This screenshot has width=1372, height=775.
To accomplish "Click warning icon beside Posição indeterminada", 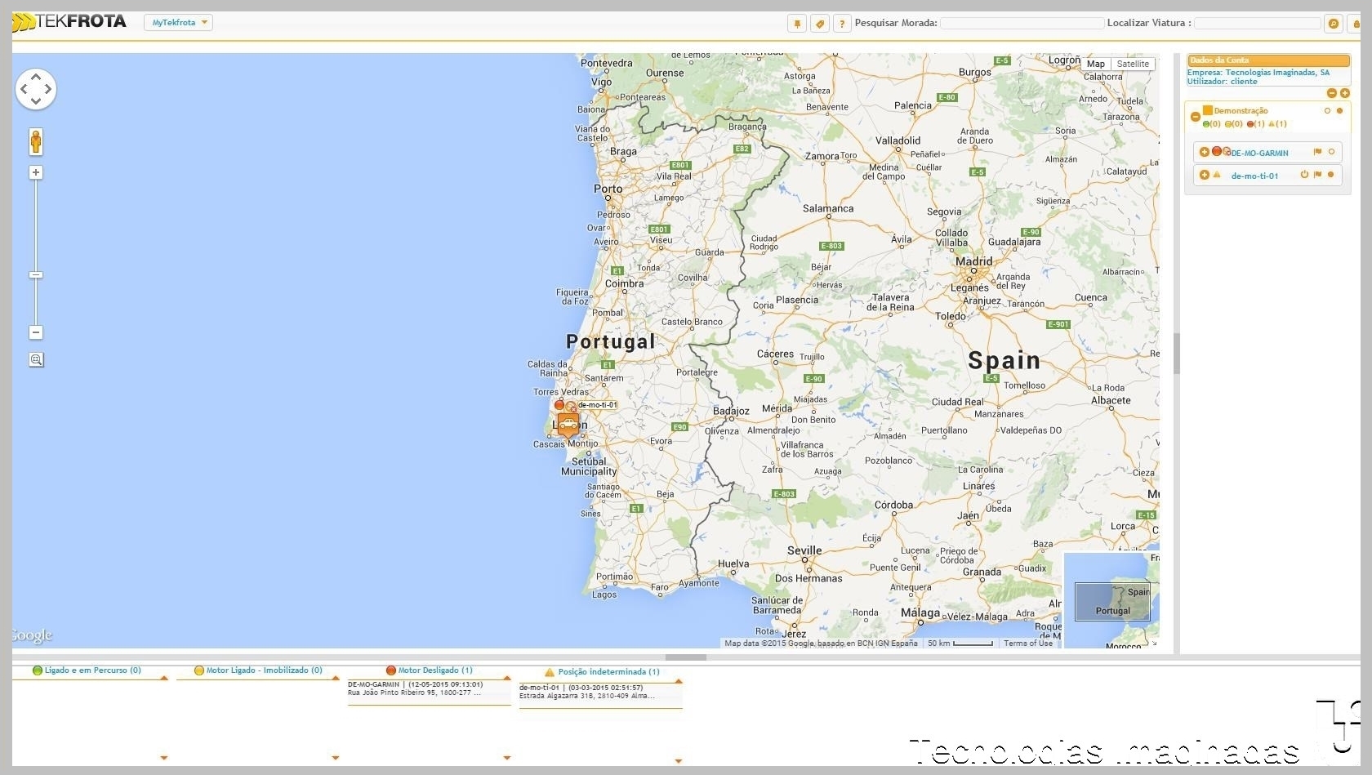I will coord(550,672).
